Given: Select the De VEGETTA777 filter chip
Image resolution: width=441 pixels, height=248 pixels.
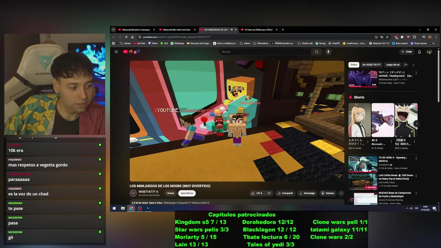Looking at the screenshot, I should (x=371, y=65).
